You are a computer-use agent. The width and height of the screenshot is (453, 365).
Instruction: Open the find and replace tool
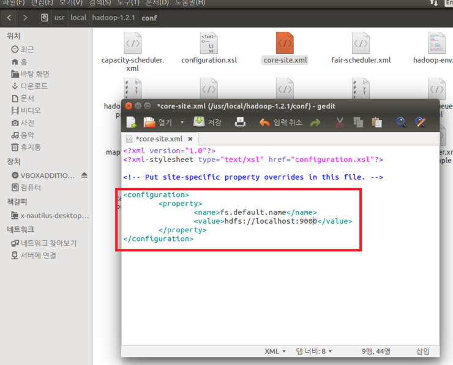420,123
